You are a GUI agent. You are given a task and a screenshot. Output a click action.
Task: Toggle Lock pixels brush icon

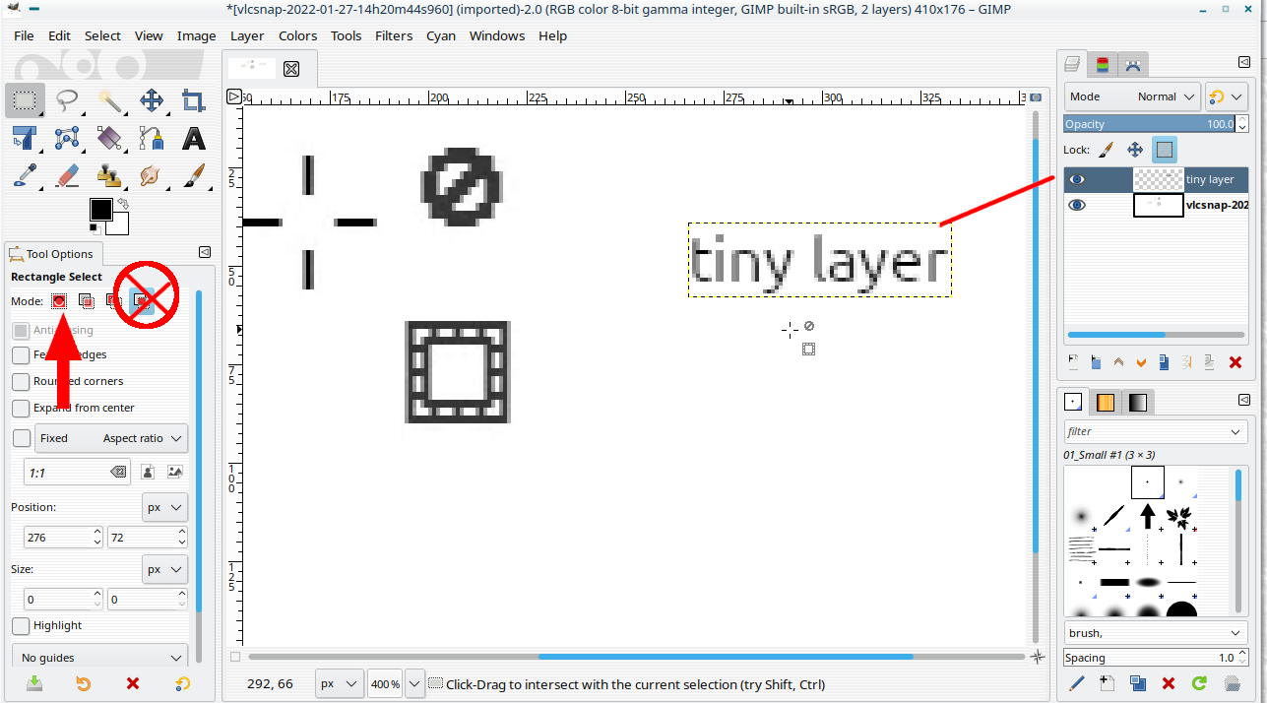coord(1106,150)
